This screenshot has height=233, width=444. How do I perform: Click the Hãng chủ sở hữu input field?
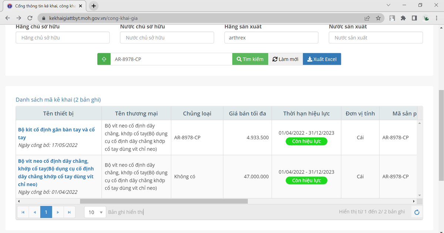(x=63, y=38)
